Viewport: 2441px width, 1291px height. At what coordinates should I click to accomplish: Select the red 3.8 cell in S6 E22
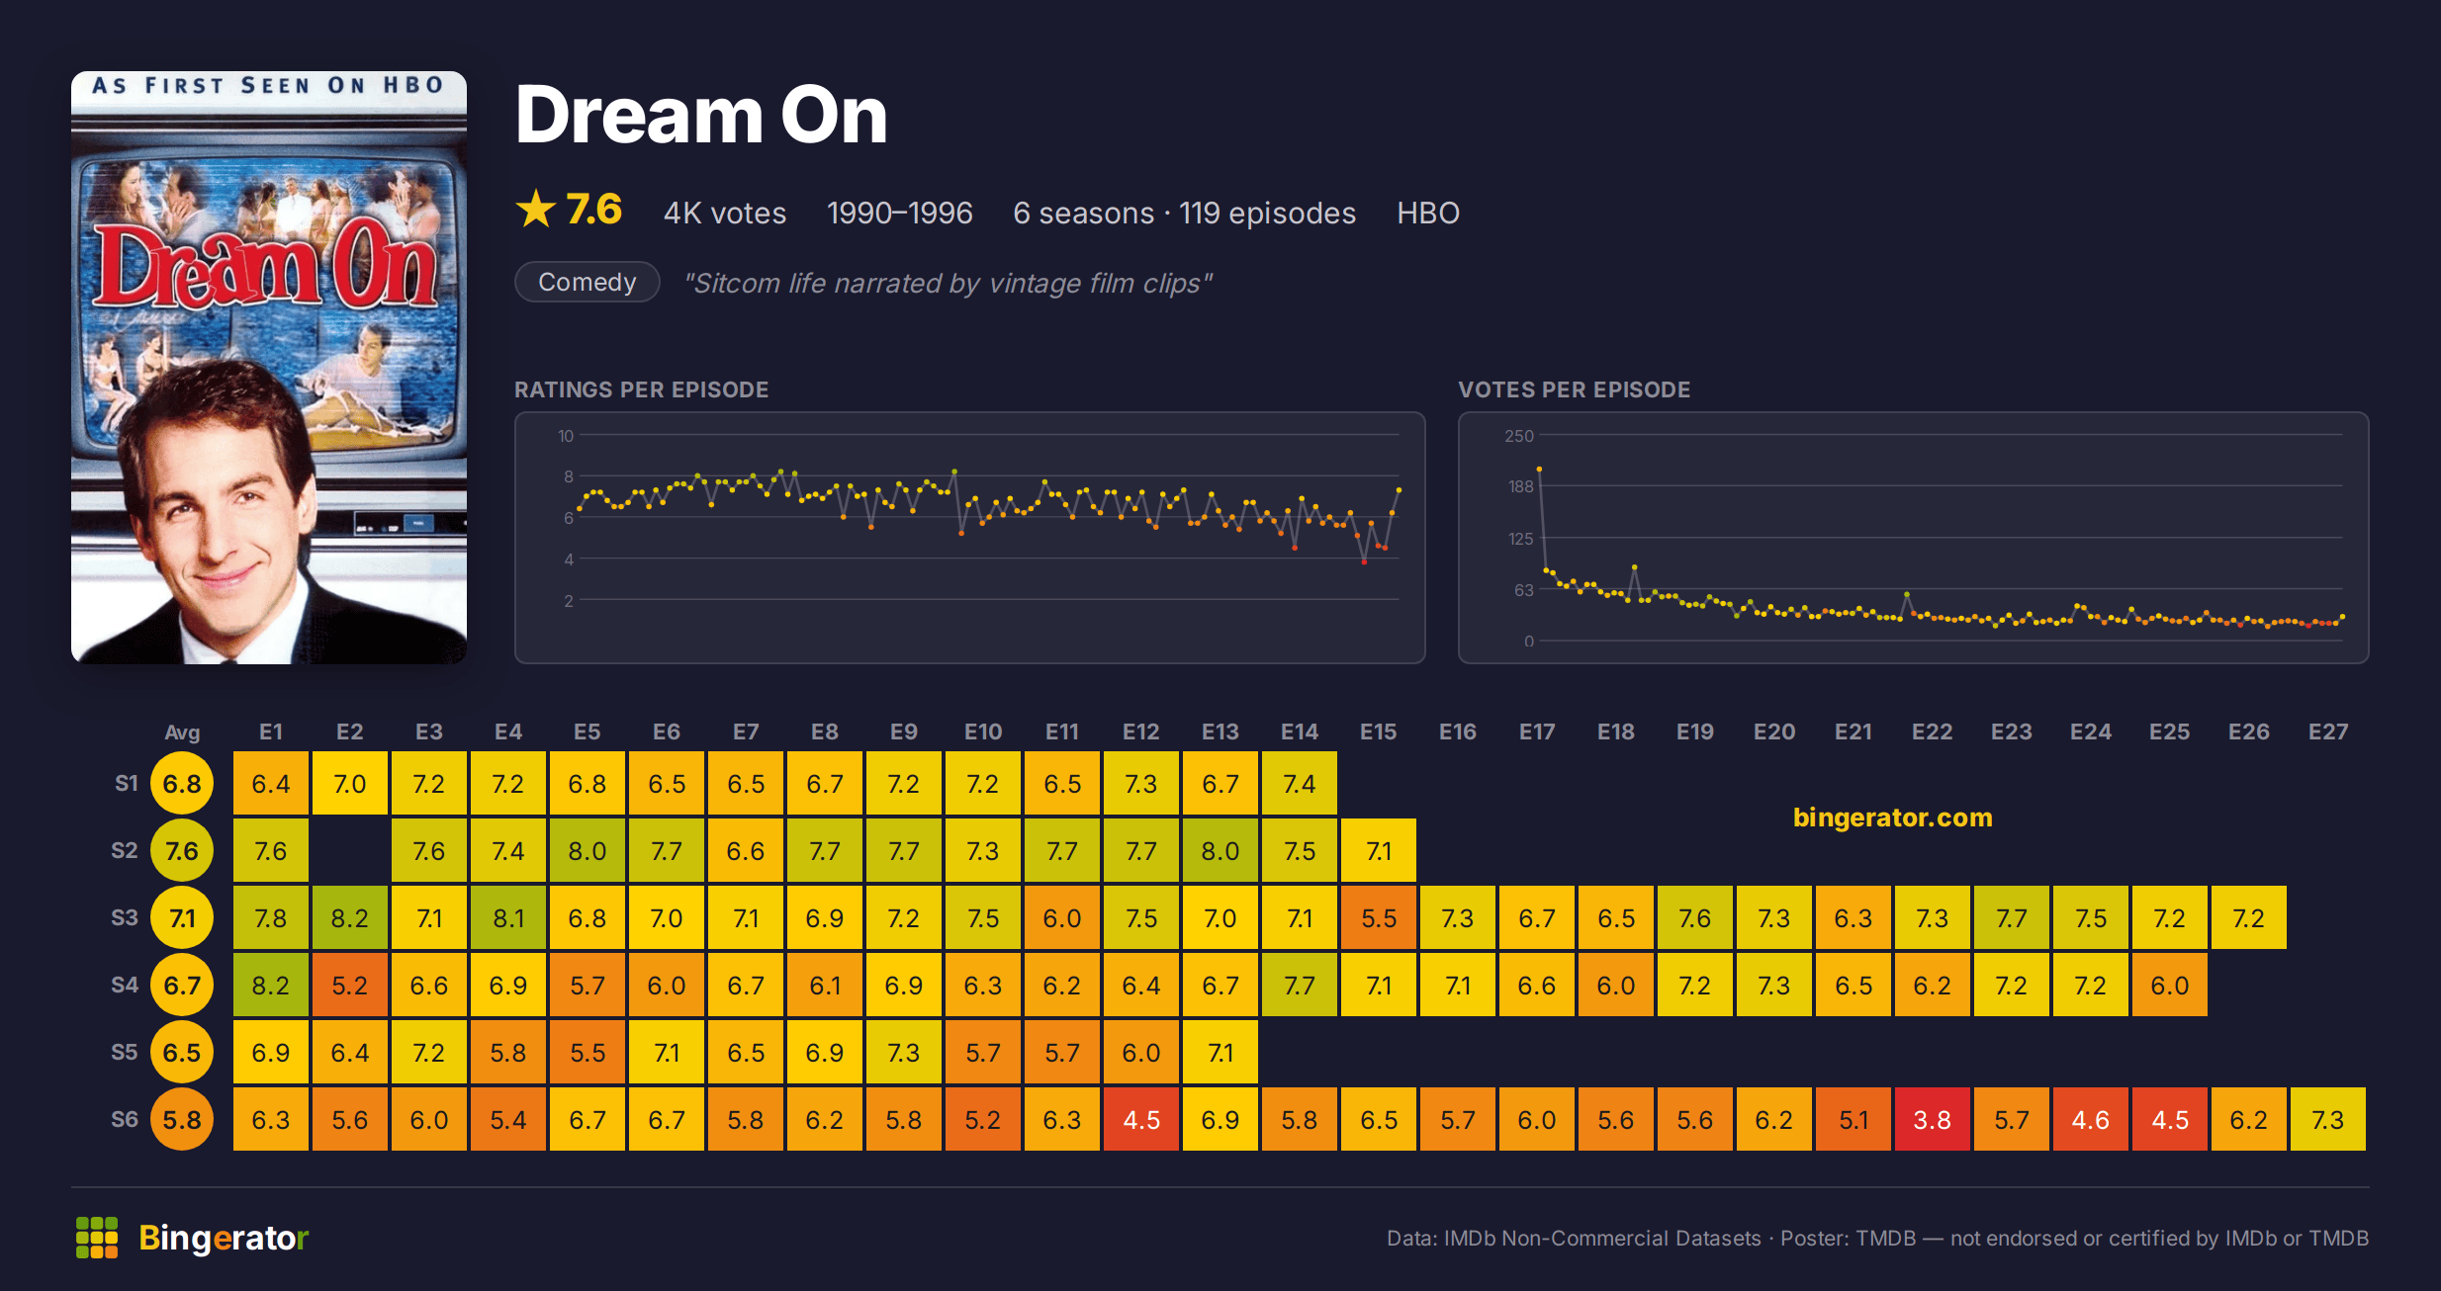point(1933,1120)
